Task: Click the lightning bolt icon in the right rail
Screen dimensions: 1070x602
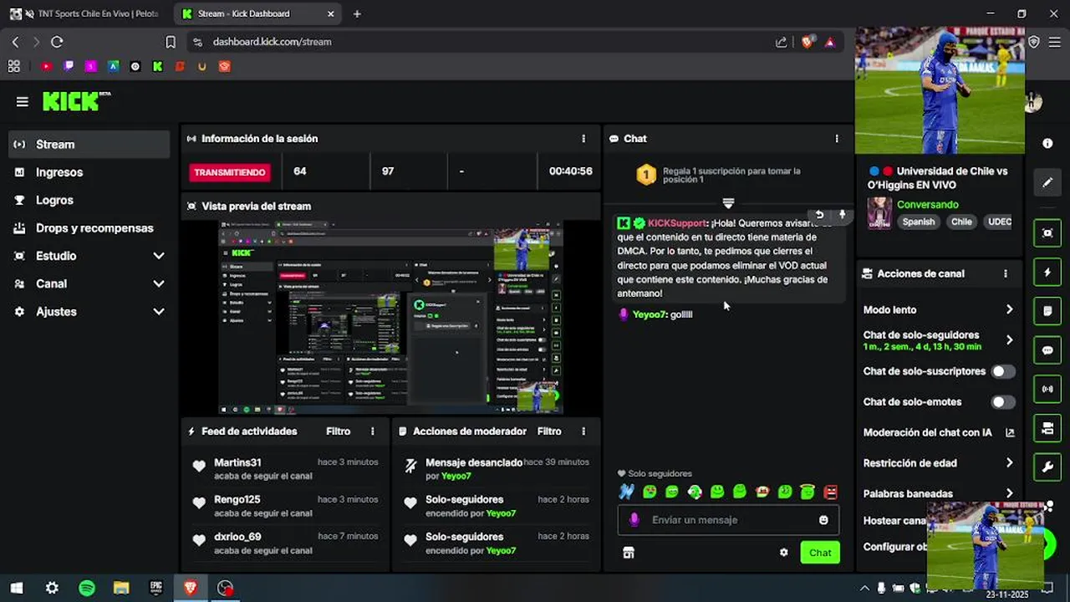Action: (1047, 273)
